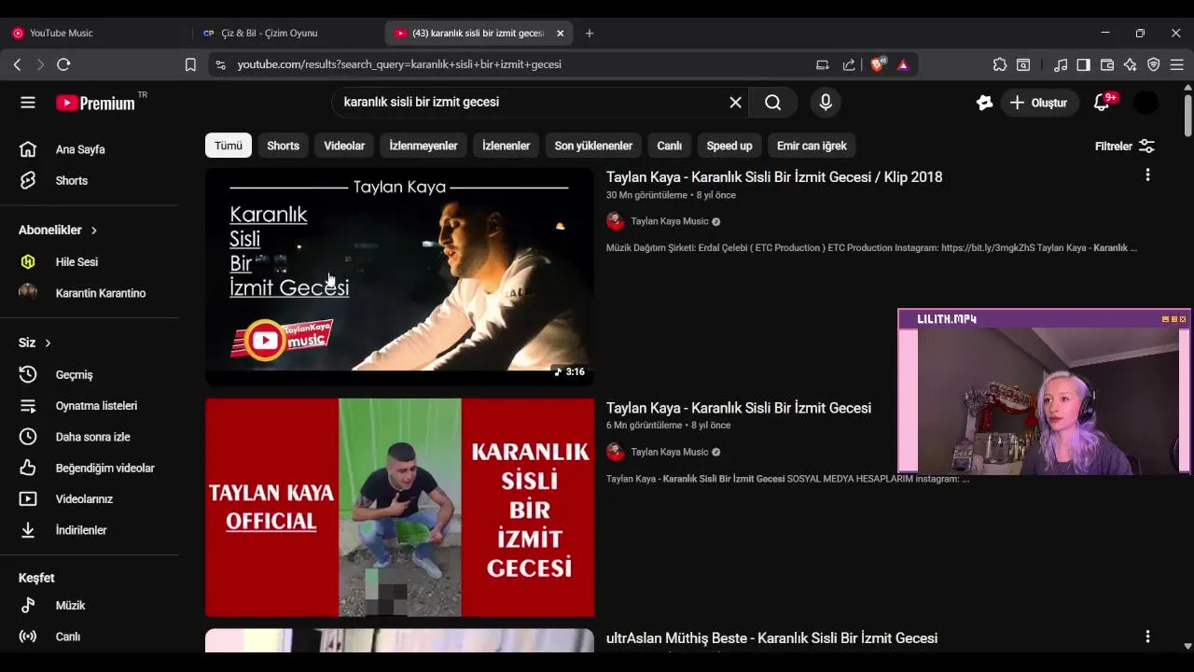1194x672 pixels.
Task: Select the Speed up filter chip
Action: coord(729,146)
